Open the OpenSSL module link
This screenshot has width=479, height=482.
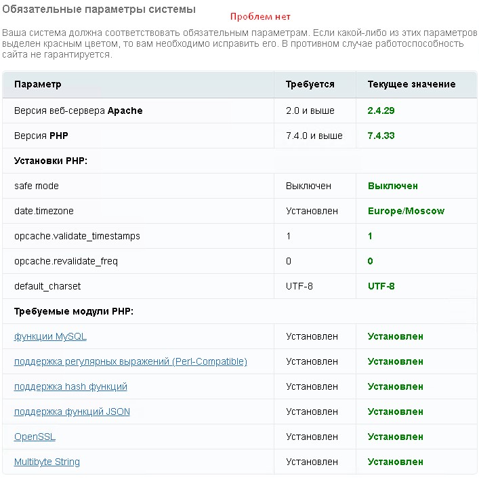click(35, 437)
